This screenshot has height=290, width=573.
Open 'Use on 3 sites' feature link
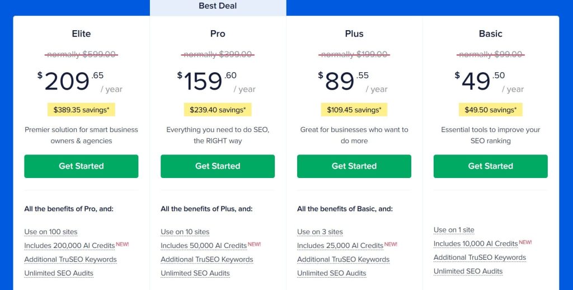pyautogui.click(x=320, y=232)
